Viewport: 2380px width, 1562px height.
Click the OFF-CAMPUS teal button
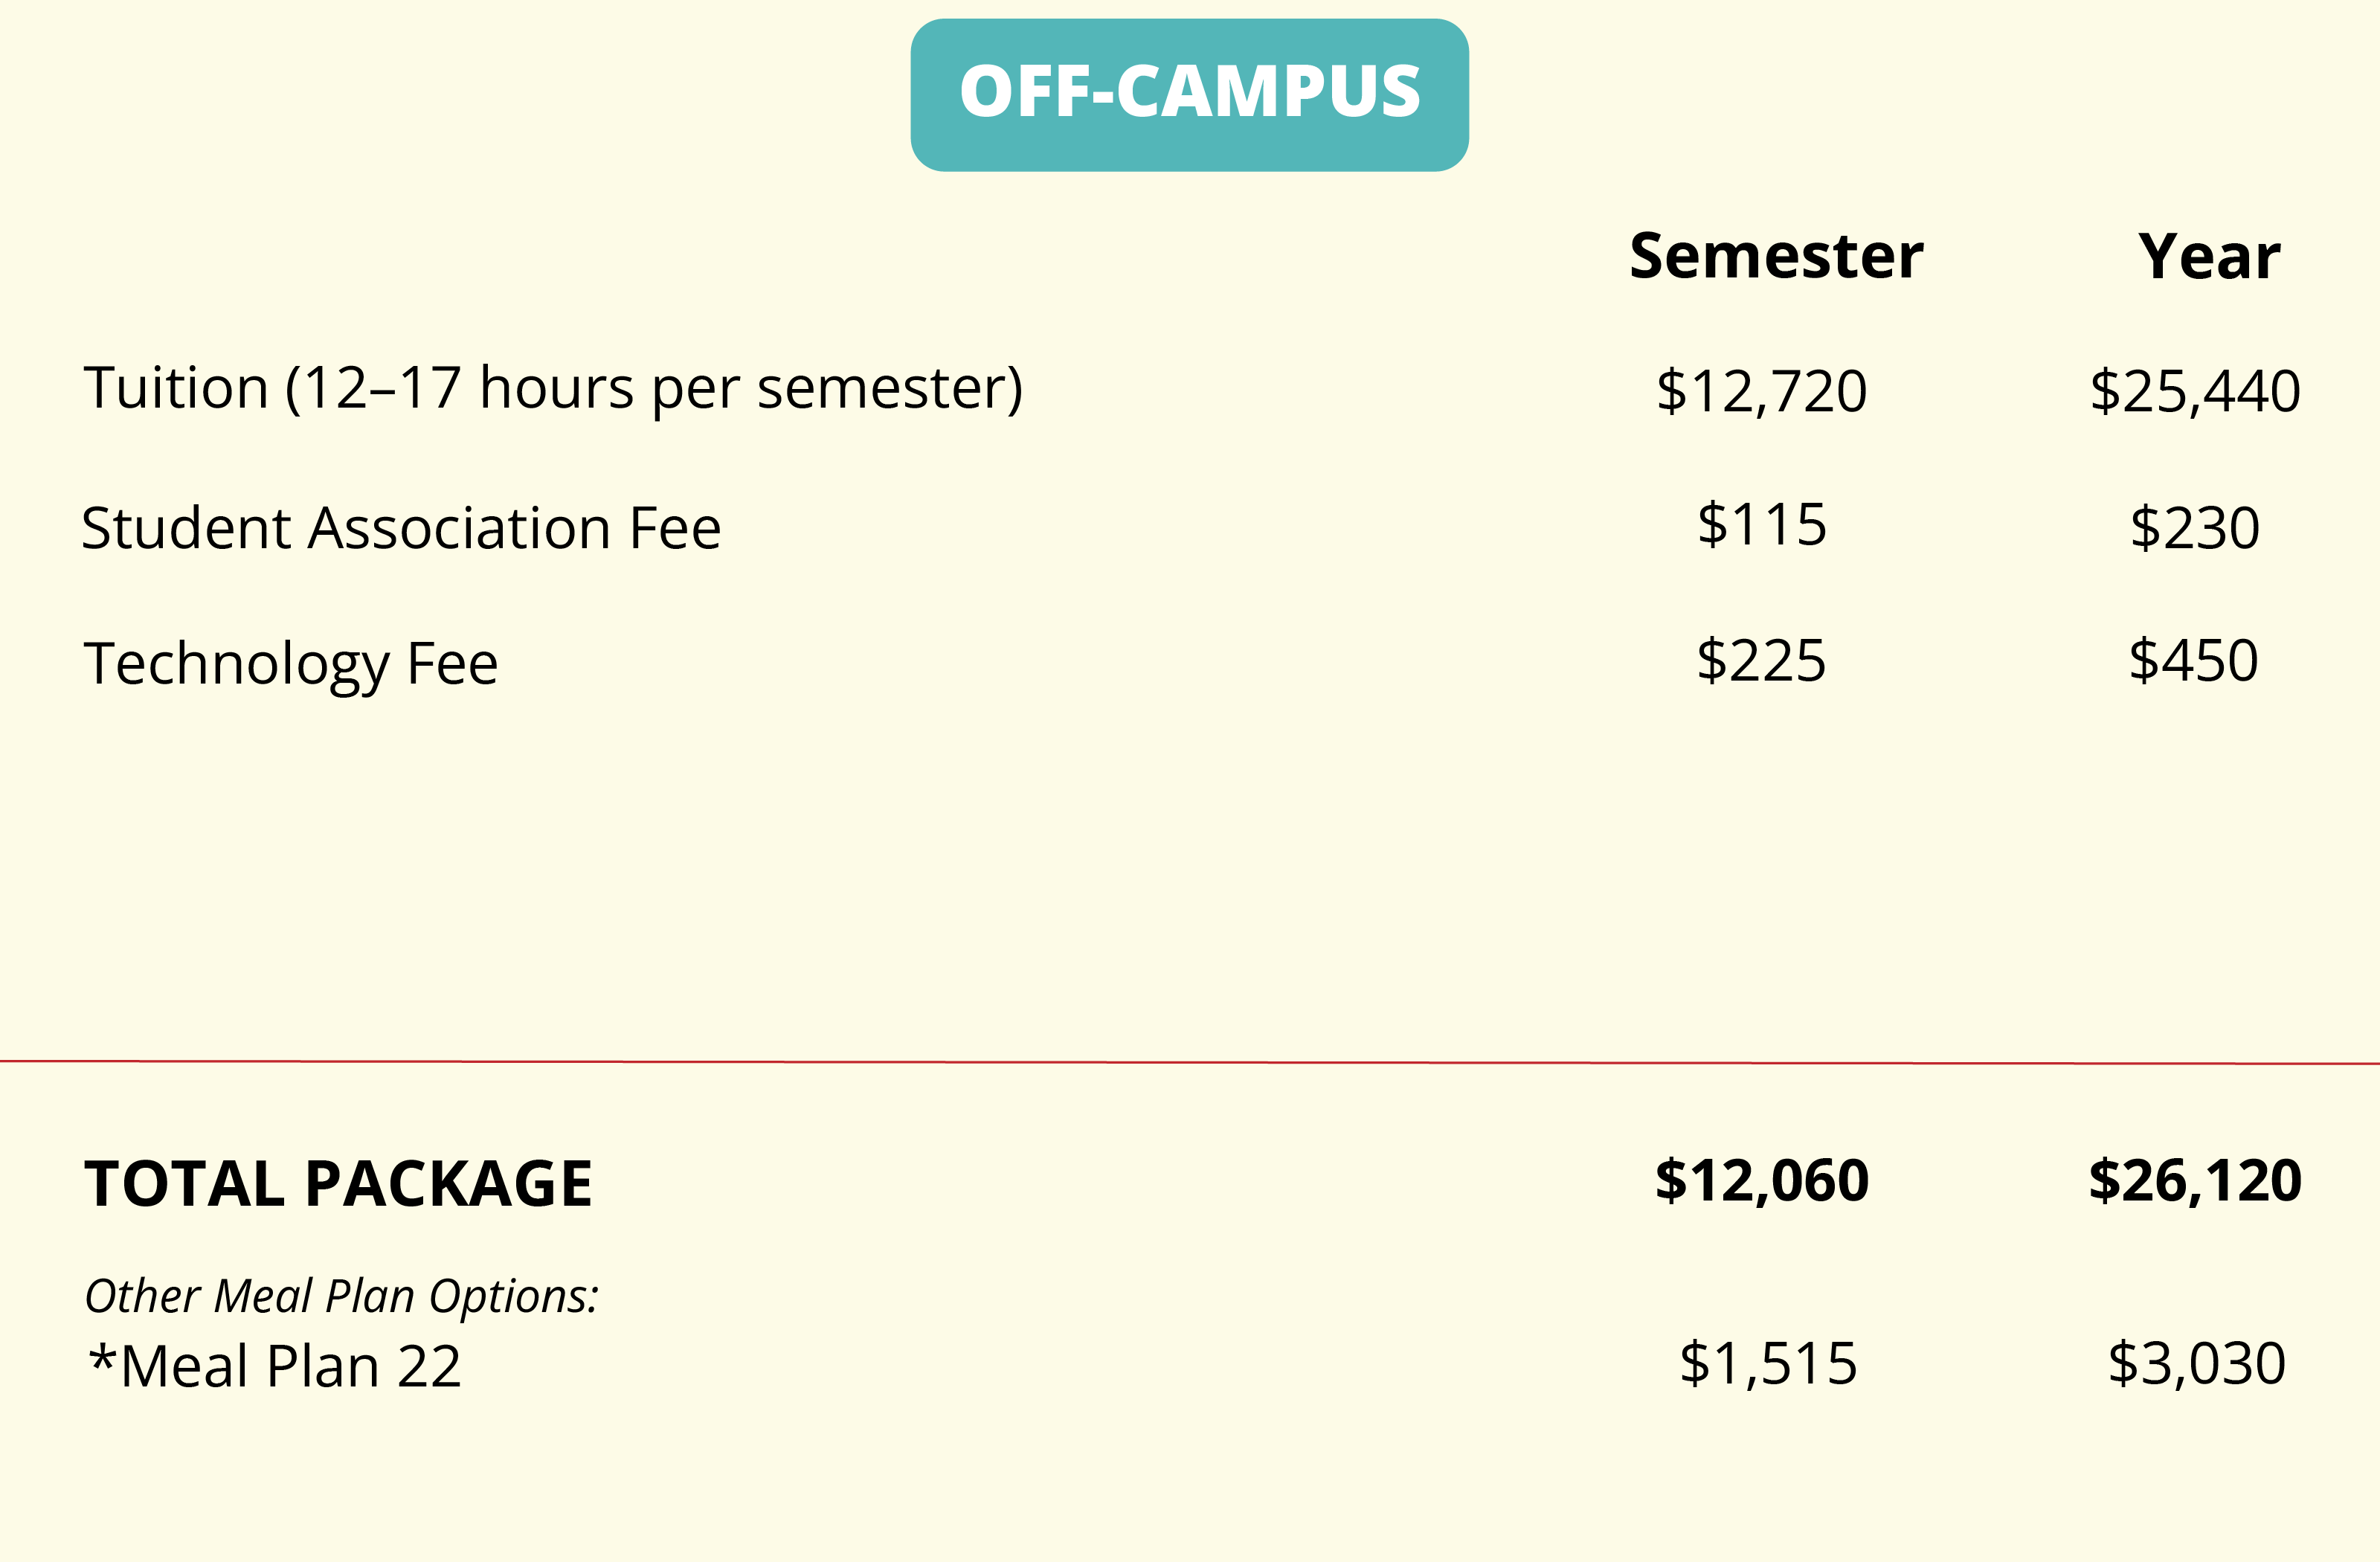(1189, 95)
